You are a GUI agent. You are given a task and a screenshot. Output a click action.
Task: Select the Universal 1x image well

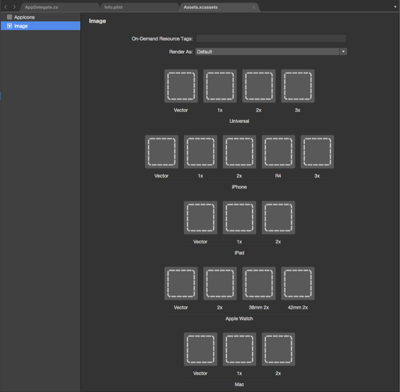(x=219, y=85)
